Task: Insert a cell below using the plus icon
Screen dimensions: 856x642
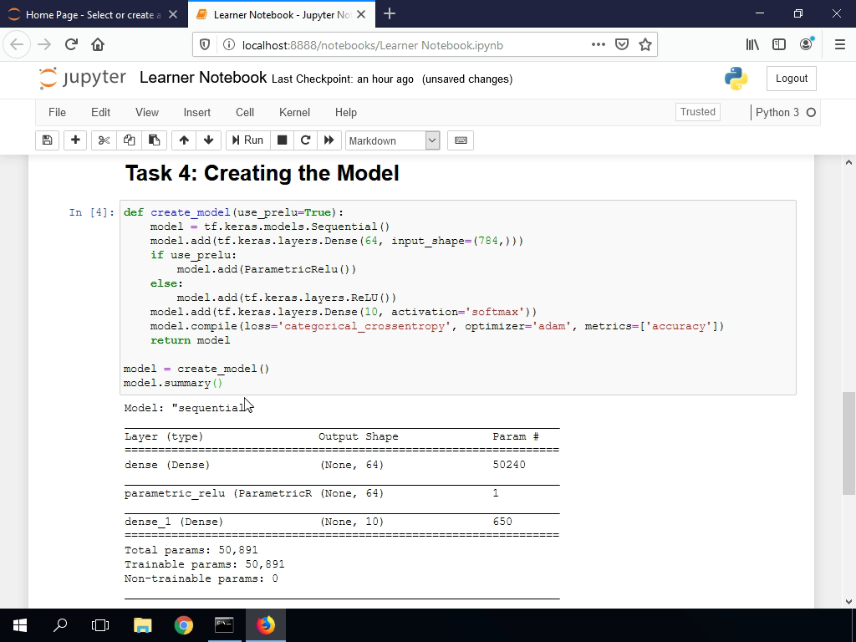Action: coord(75,140)
